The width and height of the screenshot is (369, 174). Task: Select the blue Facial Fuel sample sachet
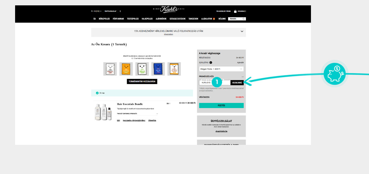coord(158,69)
